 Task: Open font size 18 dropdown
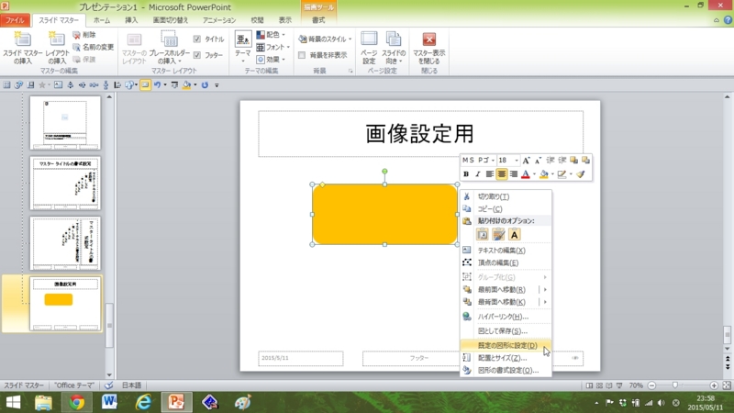(x=517, y=160)
